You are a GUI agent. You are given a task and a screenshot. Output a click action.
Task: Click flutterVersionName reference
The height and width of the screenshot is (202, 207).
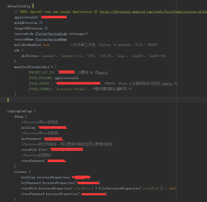[51, 39]
